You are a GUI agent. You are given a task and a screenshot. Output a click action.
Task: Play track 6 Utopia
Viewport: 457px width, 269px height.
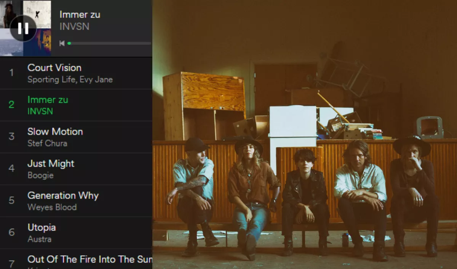pos(76,233)
